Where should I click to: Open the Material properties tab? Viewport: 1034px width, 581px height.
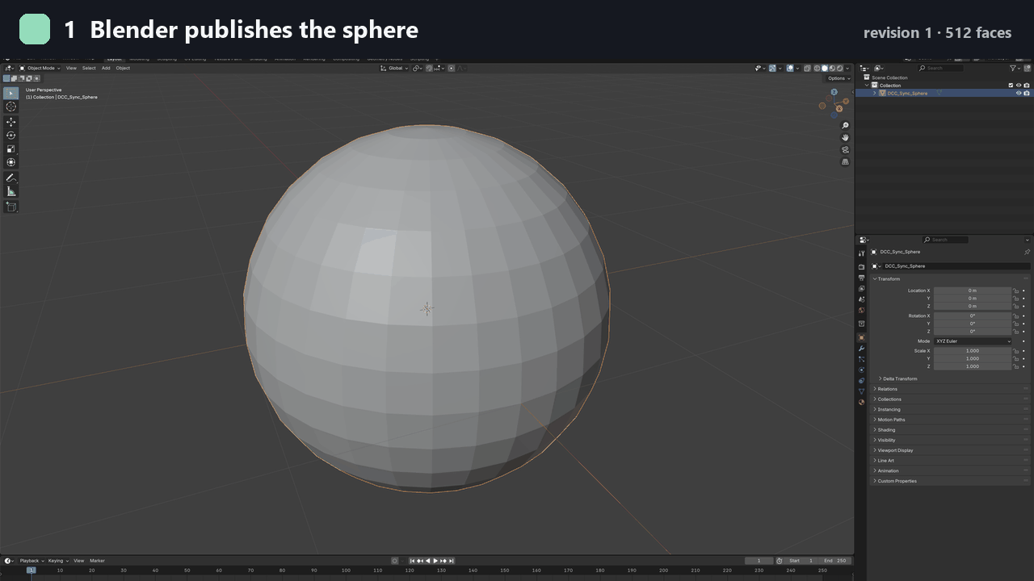tap(862, 402)
